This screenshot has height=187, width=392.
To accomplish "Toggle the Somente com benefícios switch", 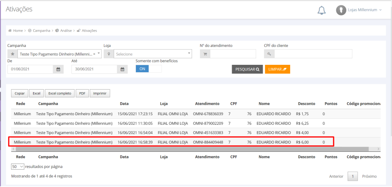I will pyautogui.click(x=149, y=69).
